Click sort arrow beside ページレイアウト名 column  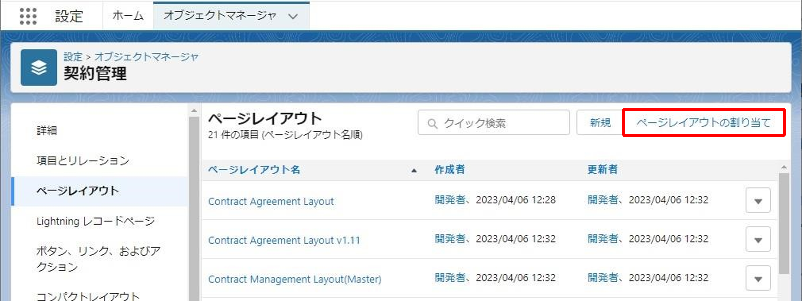click(414, 170)
